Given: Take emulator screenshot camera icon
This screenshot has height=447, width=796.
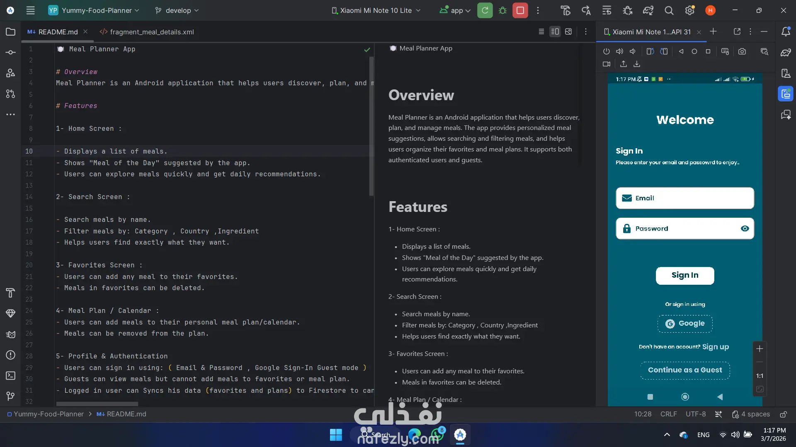Looking at the screenshot, I should [742, 52].
